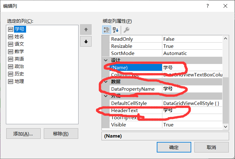This screenshot has width=235, height=159.
Task: Collapse the 外观 category chevron
Action: click(106, 96)
